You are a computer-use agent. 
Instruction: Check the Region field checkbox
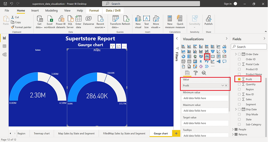tap(239, 89)
